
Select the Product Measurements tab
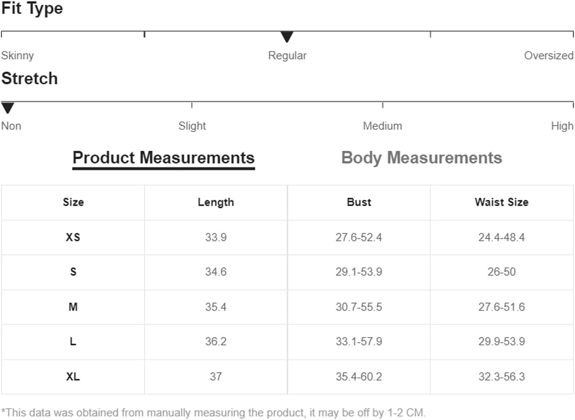[164, 158]
